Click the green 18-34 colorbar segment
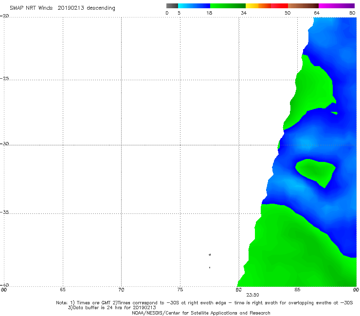This screenshot has height=316, width=360. [x=228, y=6]
